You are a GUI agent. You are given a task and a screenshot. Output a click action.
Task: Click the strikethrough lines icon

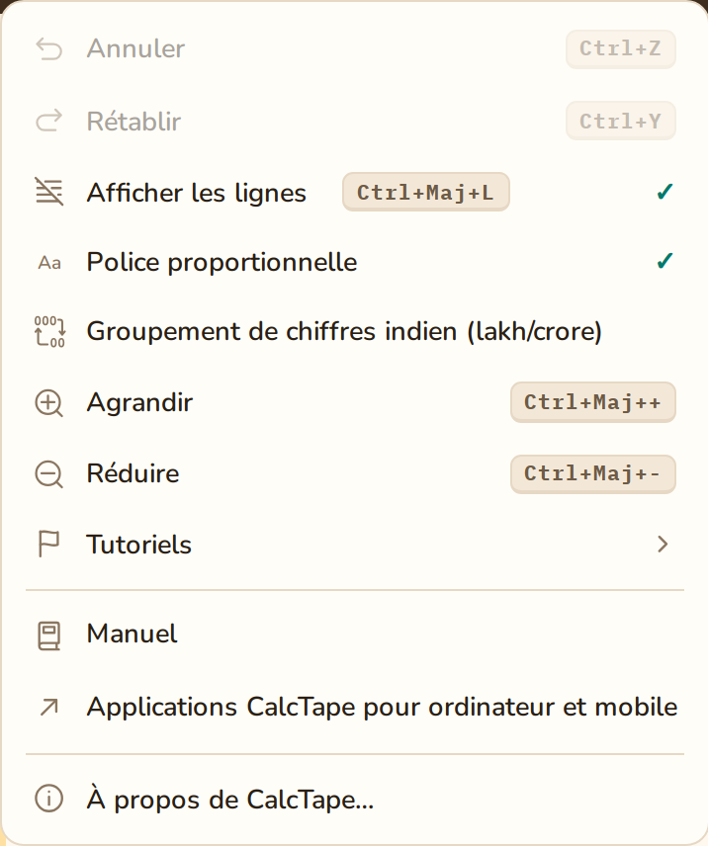49,192
